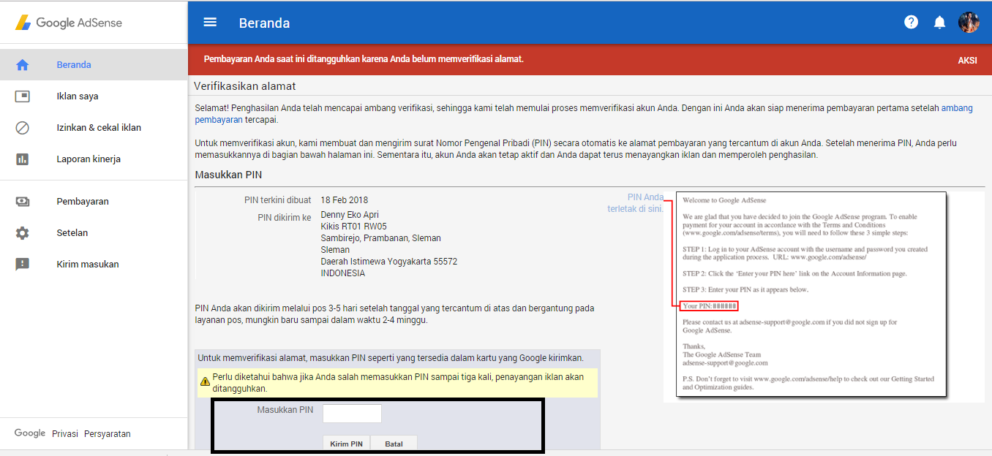The width and height of the screenshot is (992, 456).
Task: Click address line Kikis RT01 RW05
Action: [354, 227]
